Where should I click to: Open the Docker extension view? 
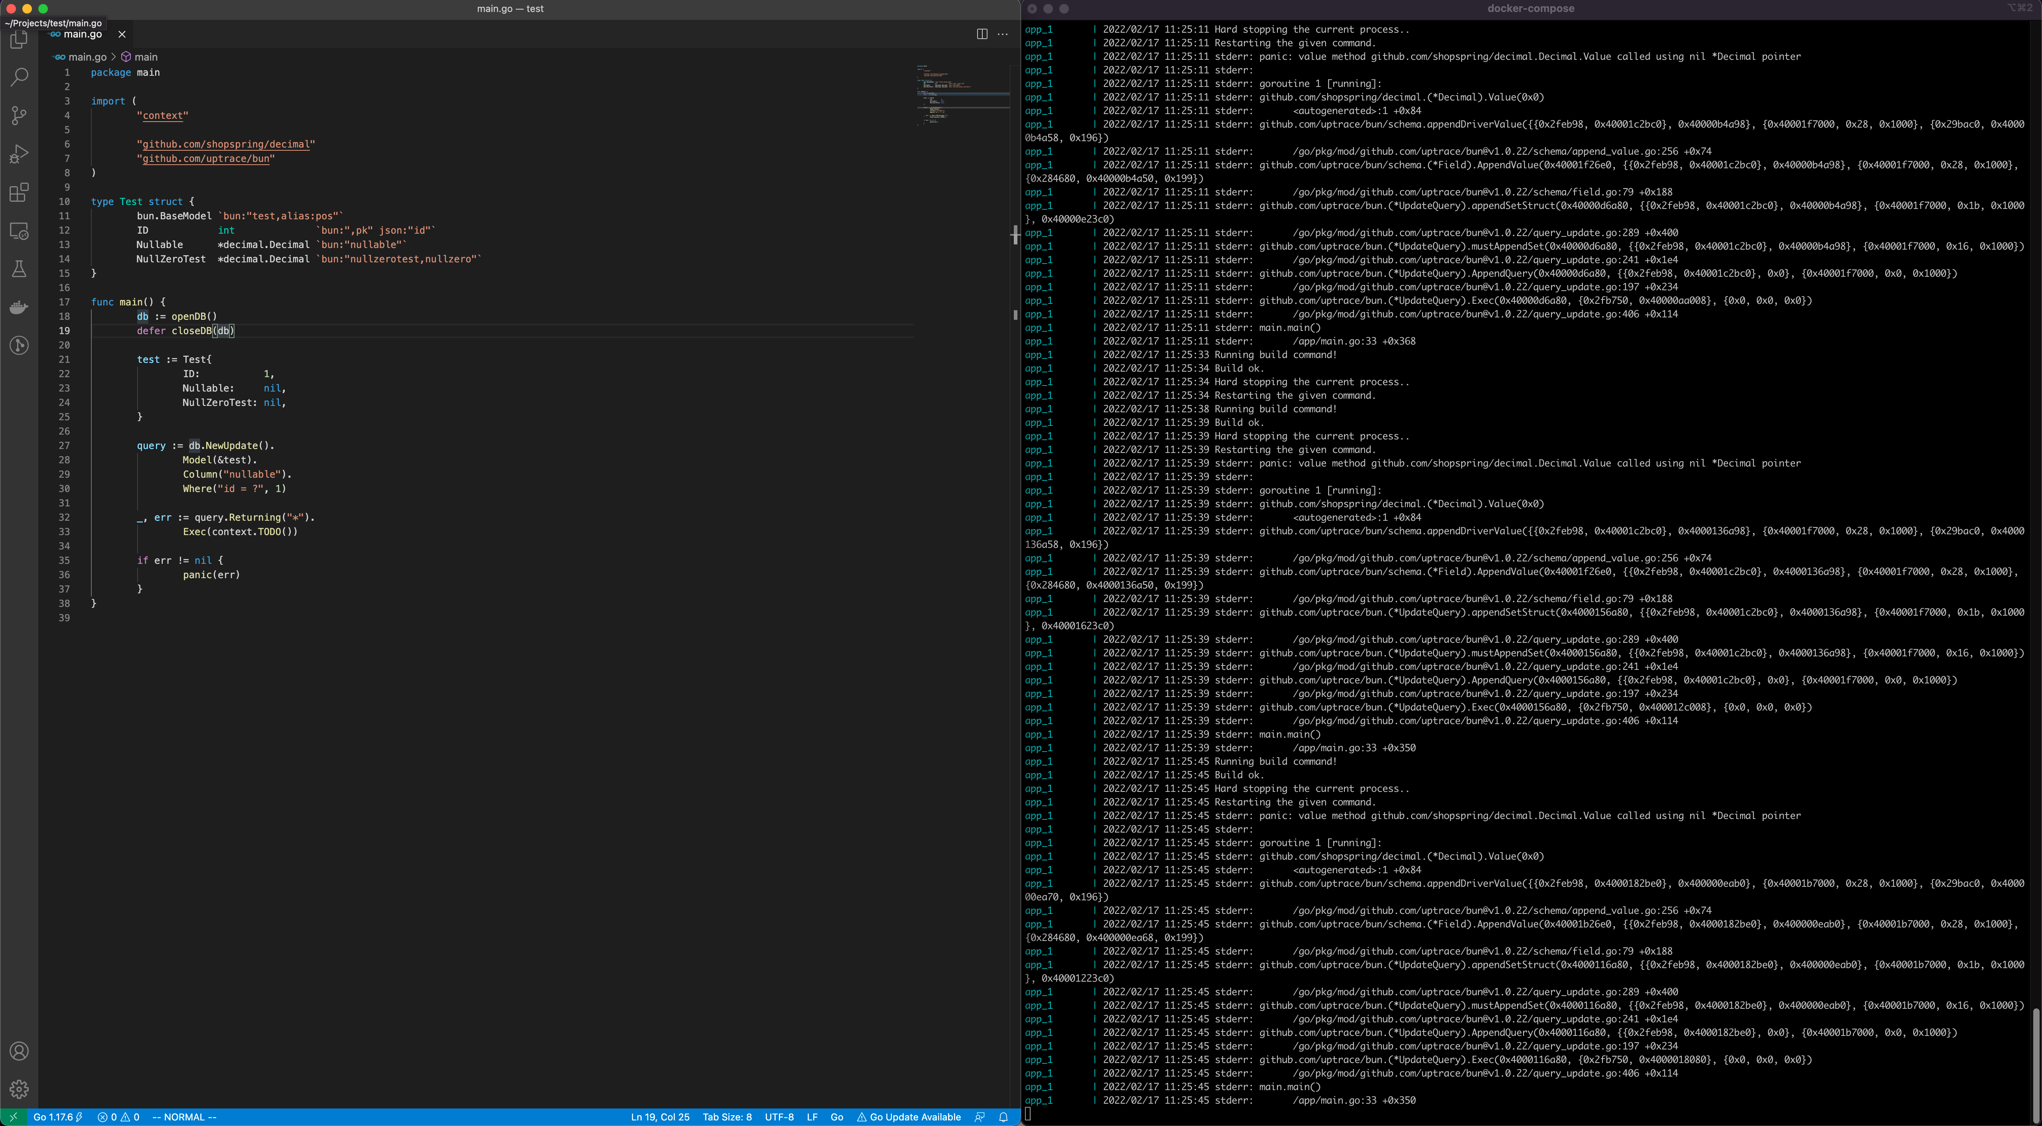tap(19, 307)
